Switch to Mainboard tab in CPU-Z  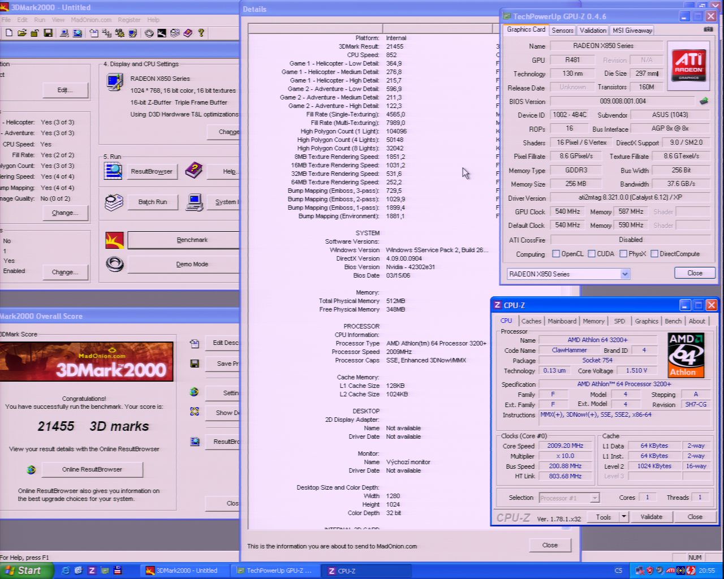tap(562, 321)
